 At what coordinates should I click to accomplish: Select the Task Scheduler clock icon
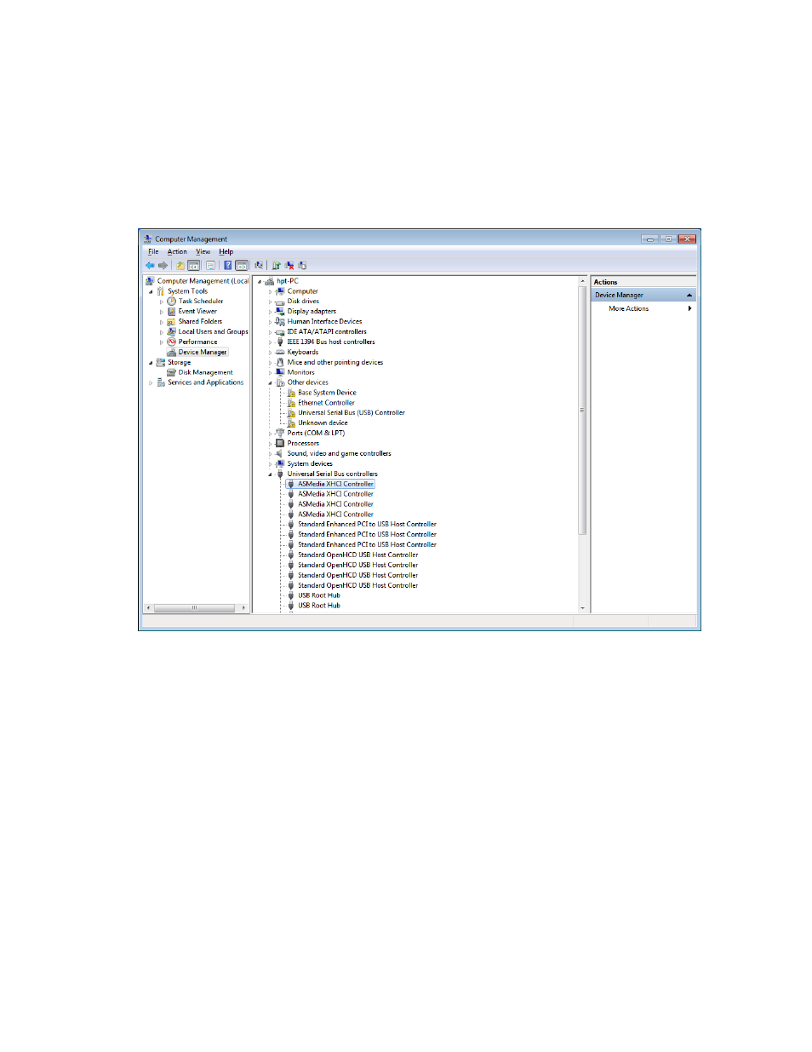click(171, 302)
